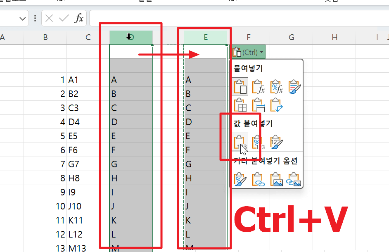Viewport: 389px width, 252px height.
Task: Click the number 12 cell in column B
Action: tap(45, 234)
